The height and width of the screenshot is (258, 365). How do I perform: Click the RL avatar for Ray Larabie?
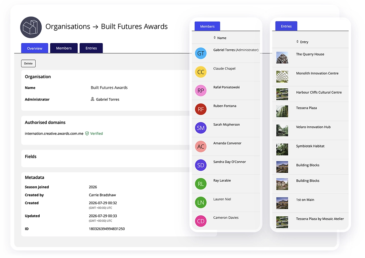tap(201, 184)
